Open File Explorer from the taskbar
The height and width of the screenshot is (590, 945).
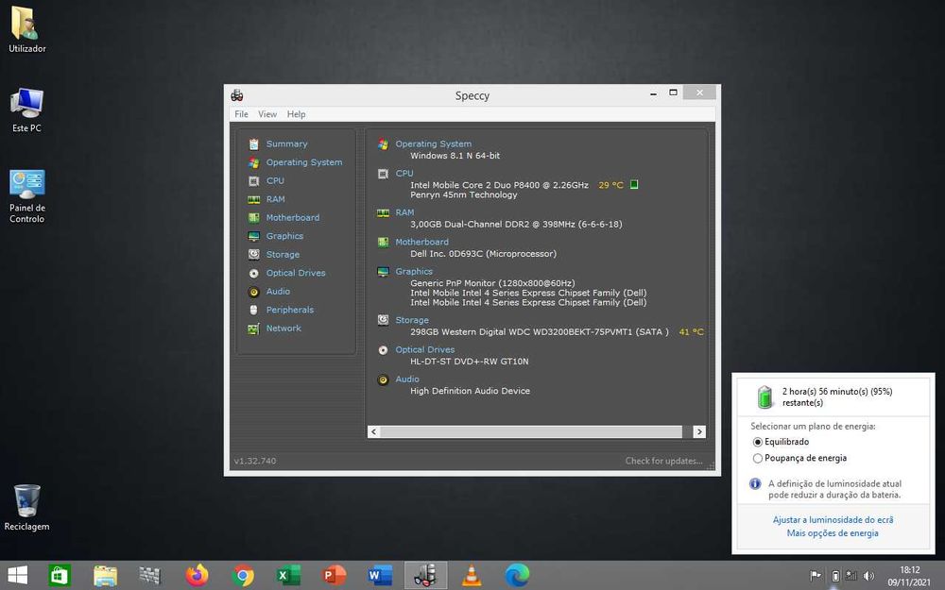pos(106,576)
